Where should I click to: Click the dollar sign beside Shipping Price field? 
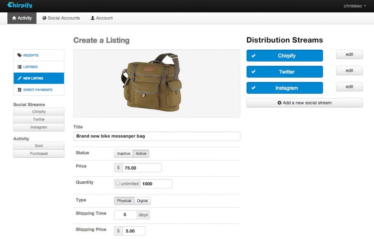pyautogui.click(x=118, y=231)
